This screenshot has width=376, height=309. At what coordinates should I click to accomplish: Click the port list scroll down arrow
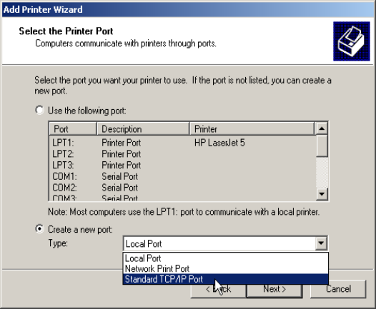click(x=322, y=194)
